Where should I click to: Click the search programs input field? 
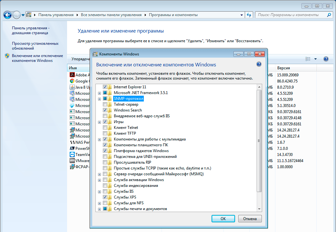pyautogui.click(x=290, y=15)
